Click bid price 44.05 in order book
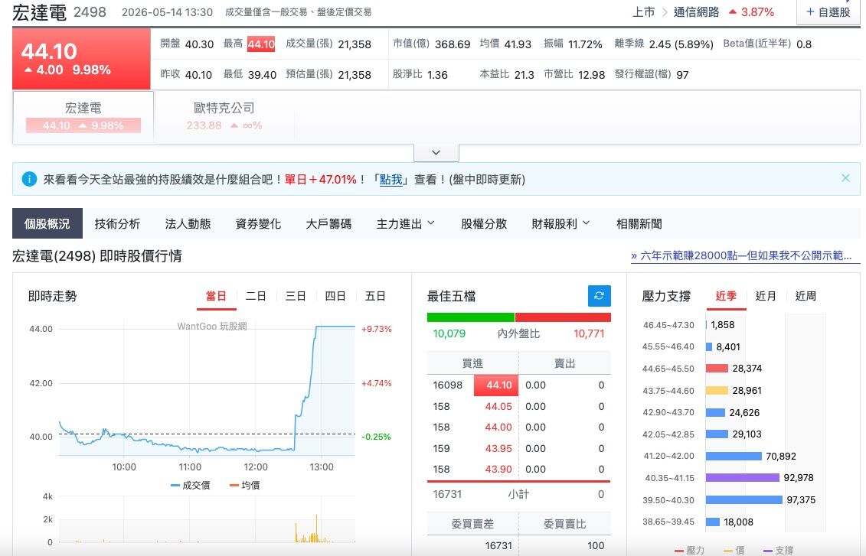The width and height of the screenshot is (866, 556). tap(498, 407)
